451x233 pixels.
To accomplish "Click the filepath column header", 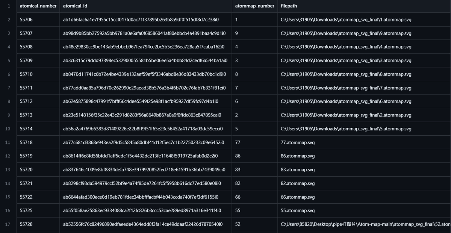I will [364, 6].
